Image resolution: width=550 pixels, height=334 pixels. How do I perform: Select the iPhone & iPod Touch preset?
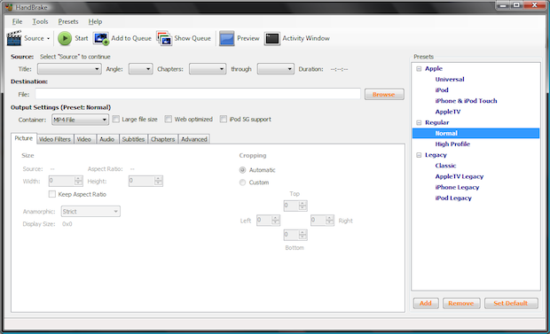[x=466, y=101]
